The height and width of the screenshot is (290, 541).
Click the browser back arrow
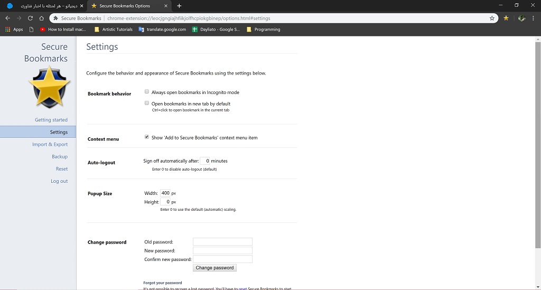tap(7, 18)
